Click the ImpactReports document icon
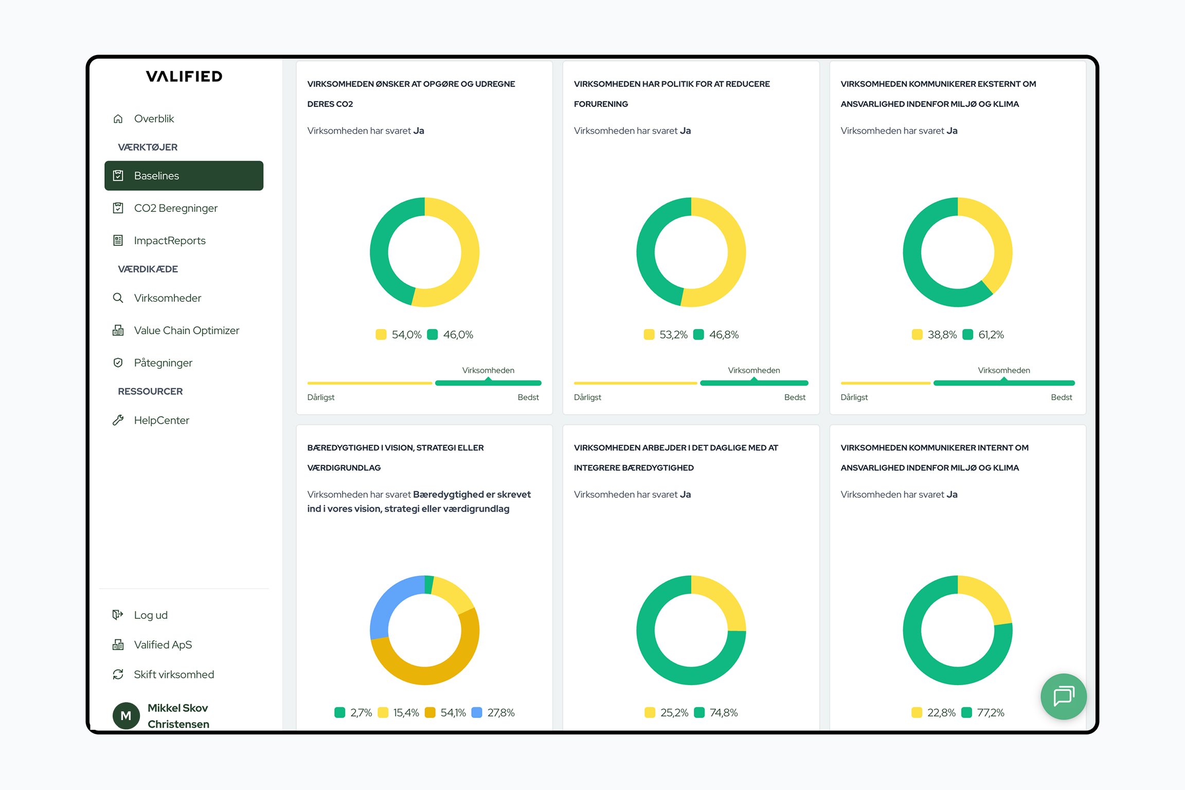Image resolution: width=1185 pixels, height=790 pixels. pos(118,240)
